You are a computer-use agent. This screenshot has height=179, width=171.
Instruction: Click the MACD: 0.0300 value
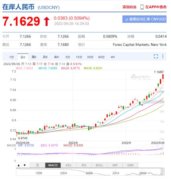pos(73,145)
